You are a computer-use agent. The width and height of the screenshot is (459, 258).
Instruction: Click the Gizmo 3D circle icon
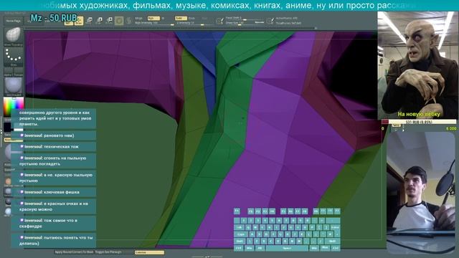coord(119,21)
